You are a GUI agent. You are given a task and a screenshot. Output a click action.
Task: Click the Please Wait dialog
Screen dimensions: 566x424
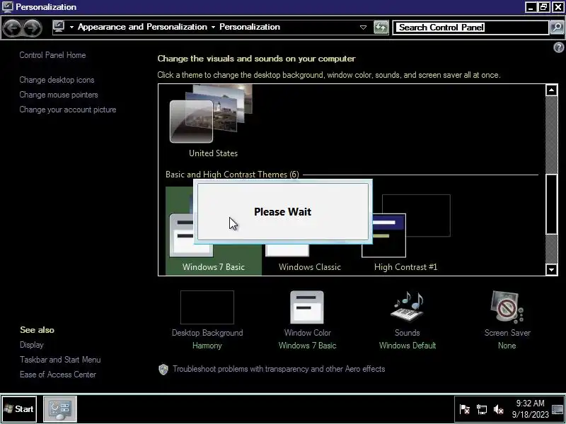click(283, 211)
